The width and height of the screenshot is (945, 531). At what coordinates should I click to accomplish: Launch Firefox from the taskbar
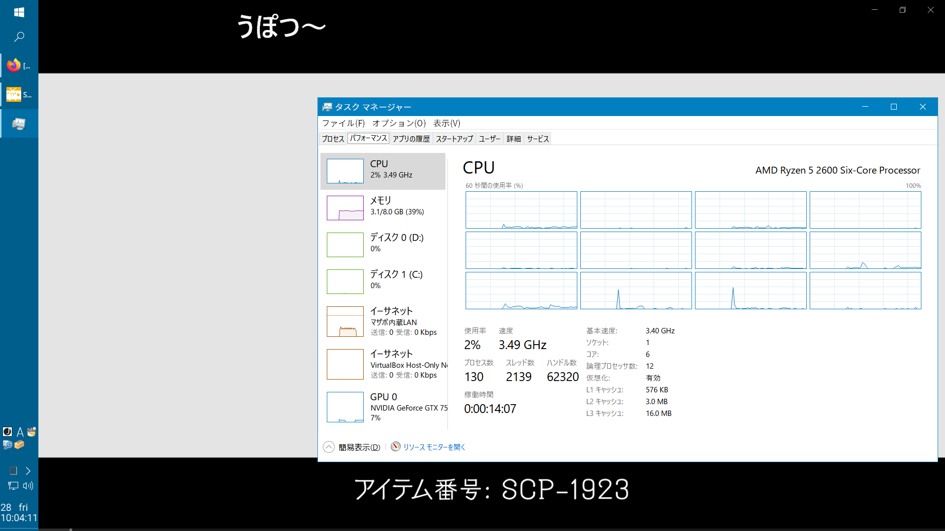(13, 64)
